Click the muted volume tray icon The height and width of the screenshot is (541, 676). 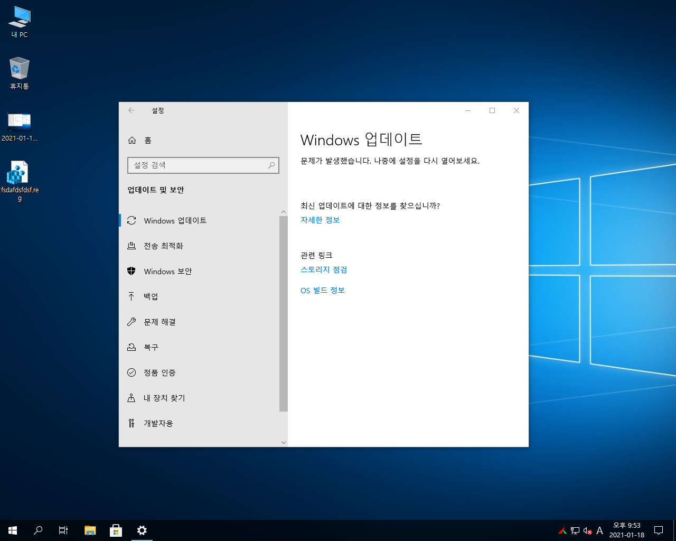point(587,531)
